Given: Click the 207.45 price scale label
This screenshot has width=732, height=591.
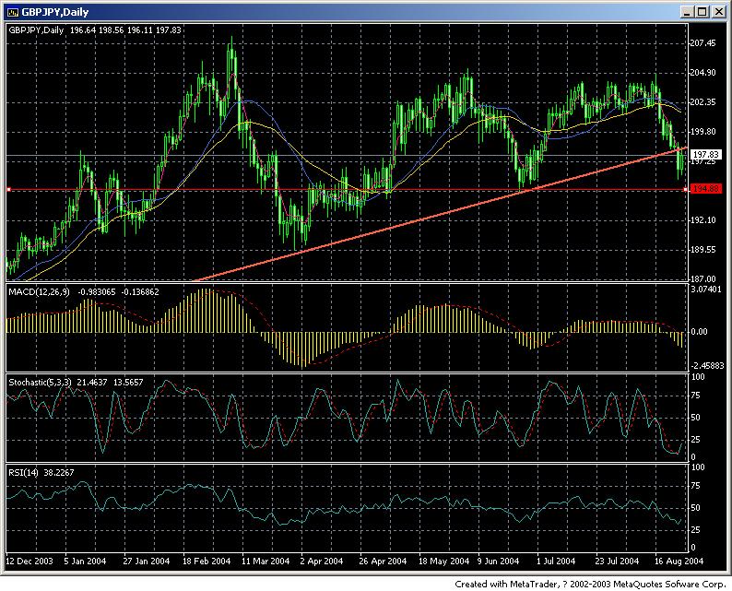Looking at the screenshot, I should point(705,42).
